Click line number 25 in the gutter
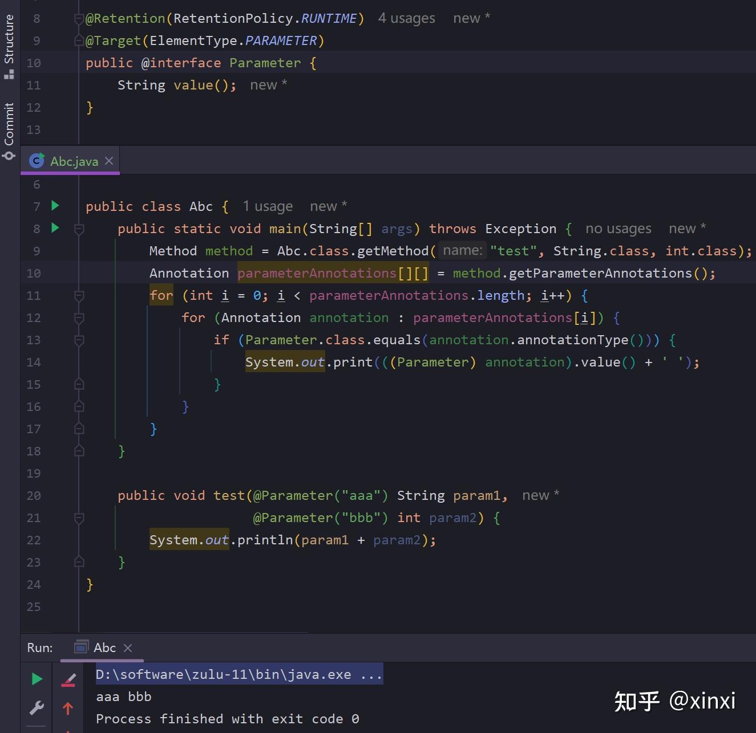 tap(34, 606)
